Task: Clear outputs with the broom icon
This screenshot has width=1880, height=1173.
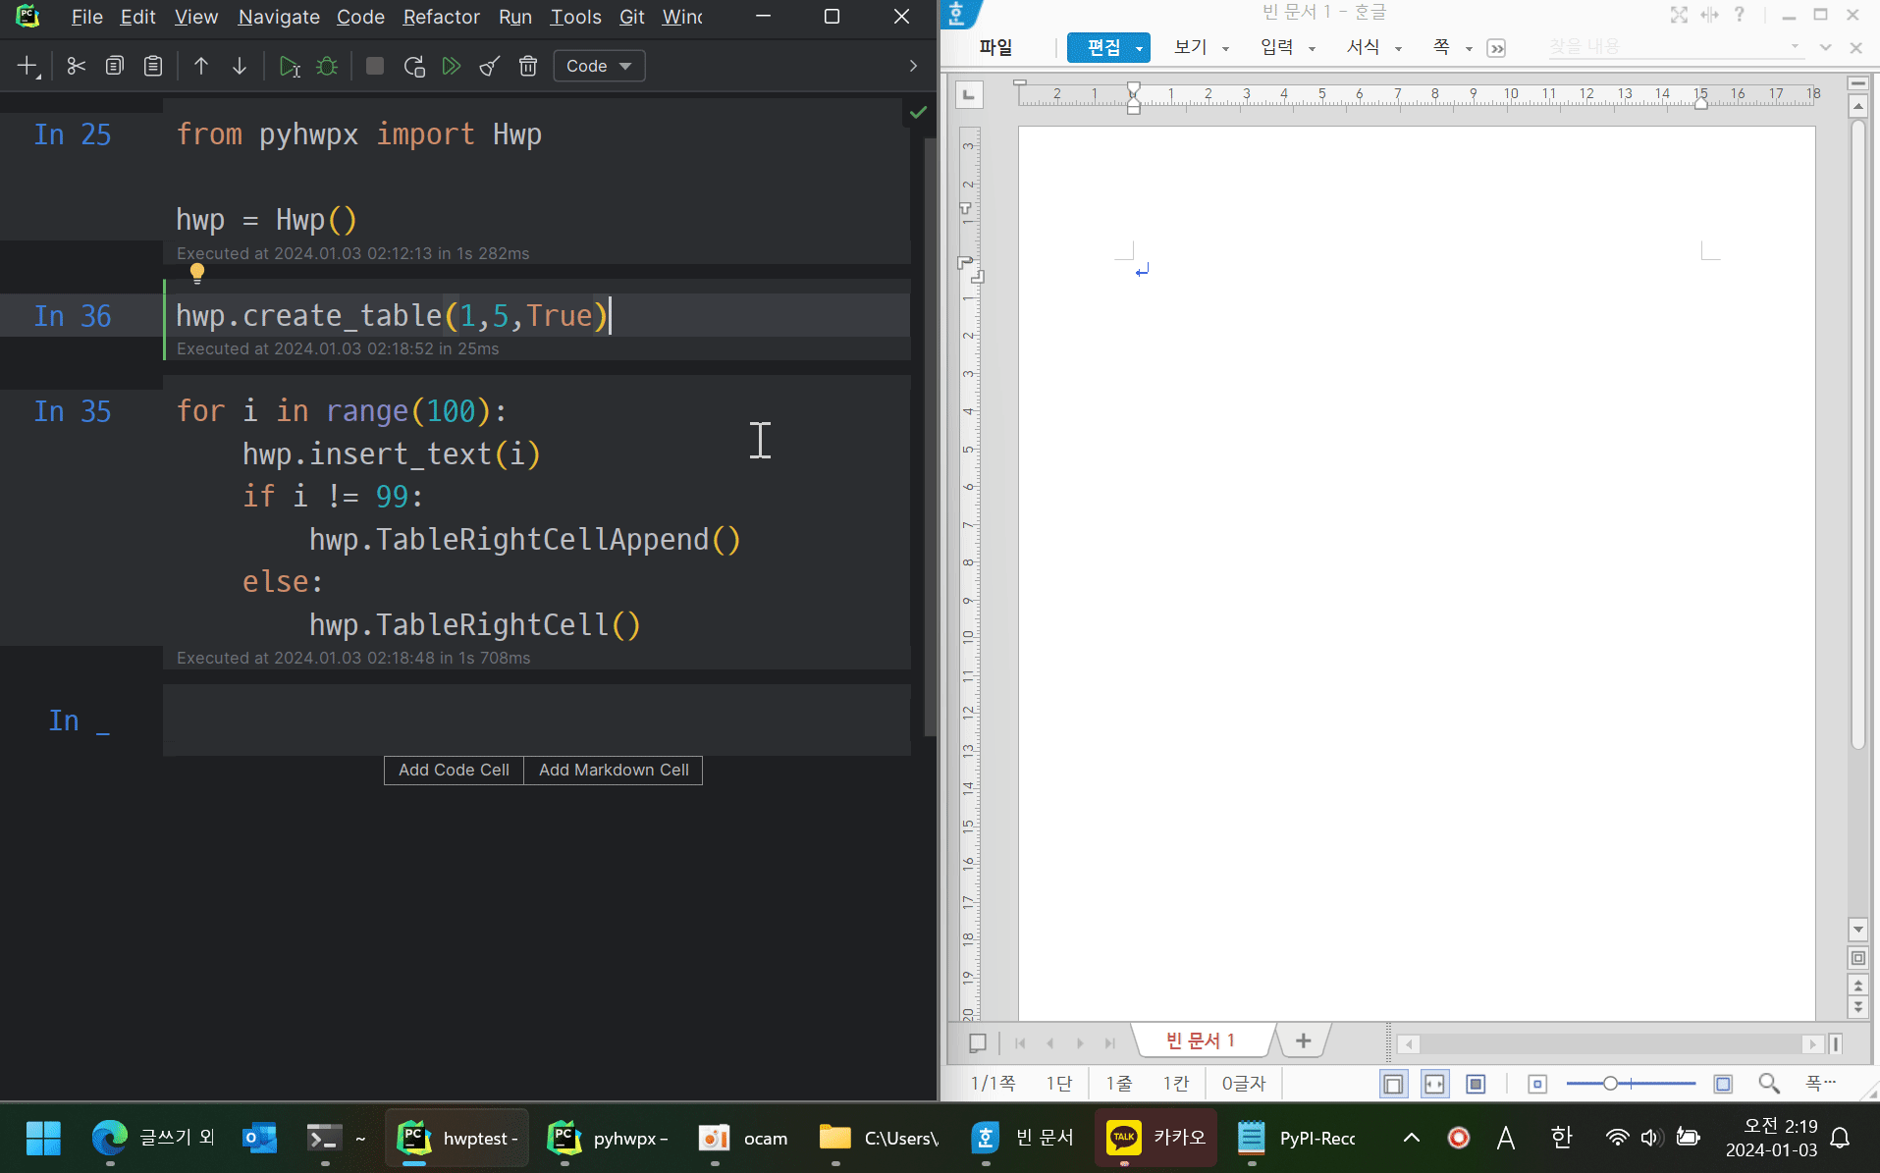Action: click(489, 66)
